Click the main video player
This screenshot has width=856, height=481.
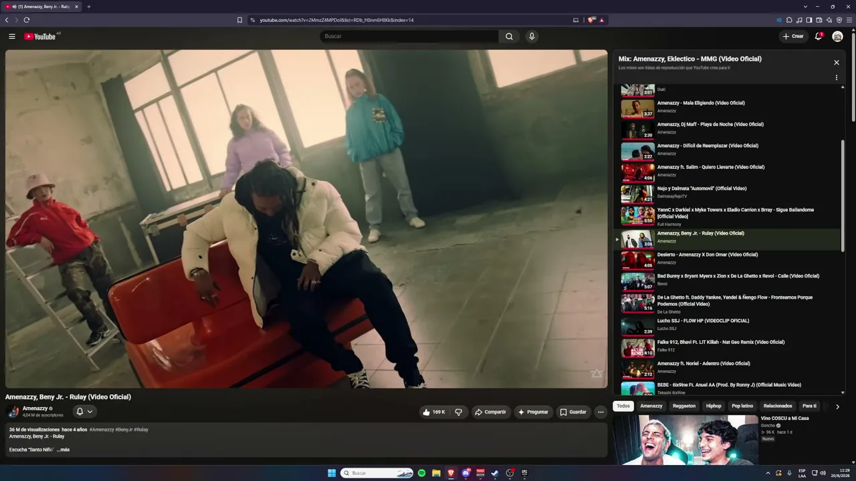click(306, 218)
